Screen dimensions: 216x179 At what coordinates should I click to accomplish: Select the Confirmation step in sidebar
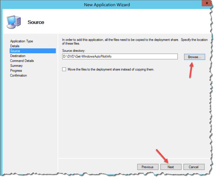coord(18,75)
